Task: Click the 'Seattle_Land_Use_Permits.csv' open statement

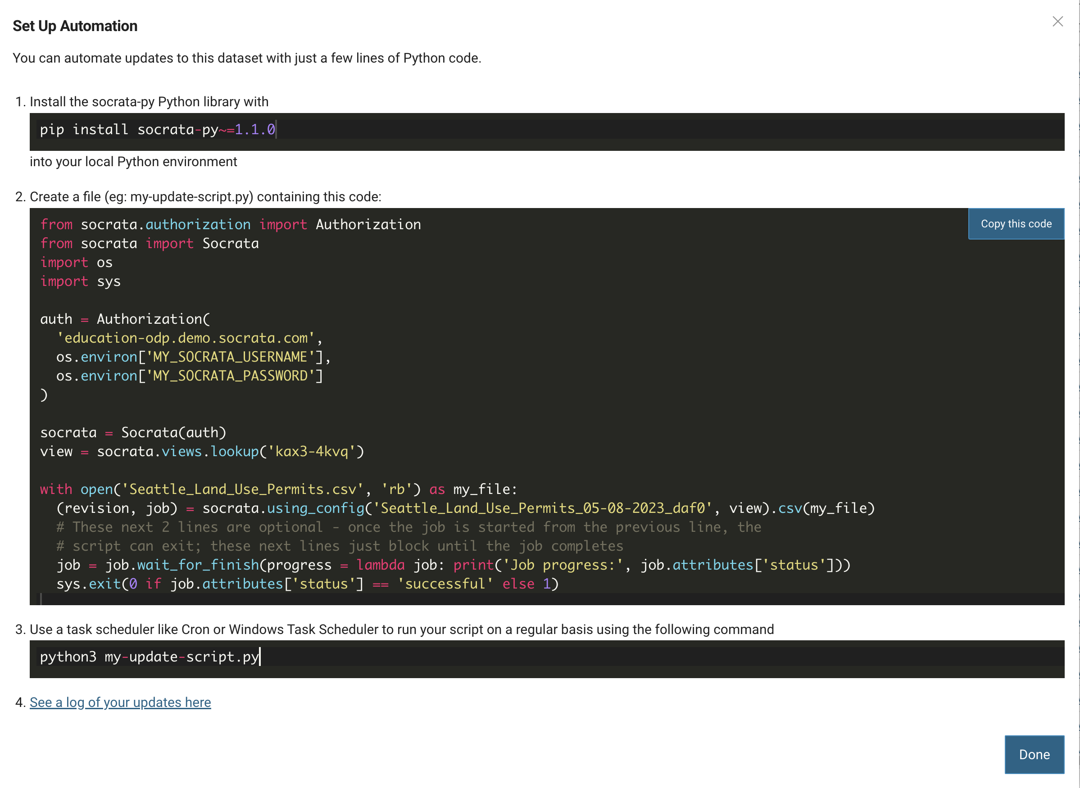Action: pos(278,489)
